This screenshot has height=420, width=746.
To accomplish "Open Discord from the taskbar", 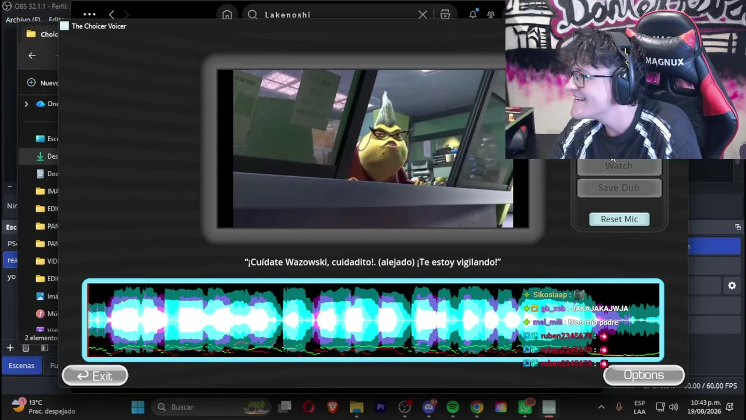I will tap(429, 407).
